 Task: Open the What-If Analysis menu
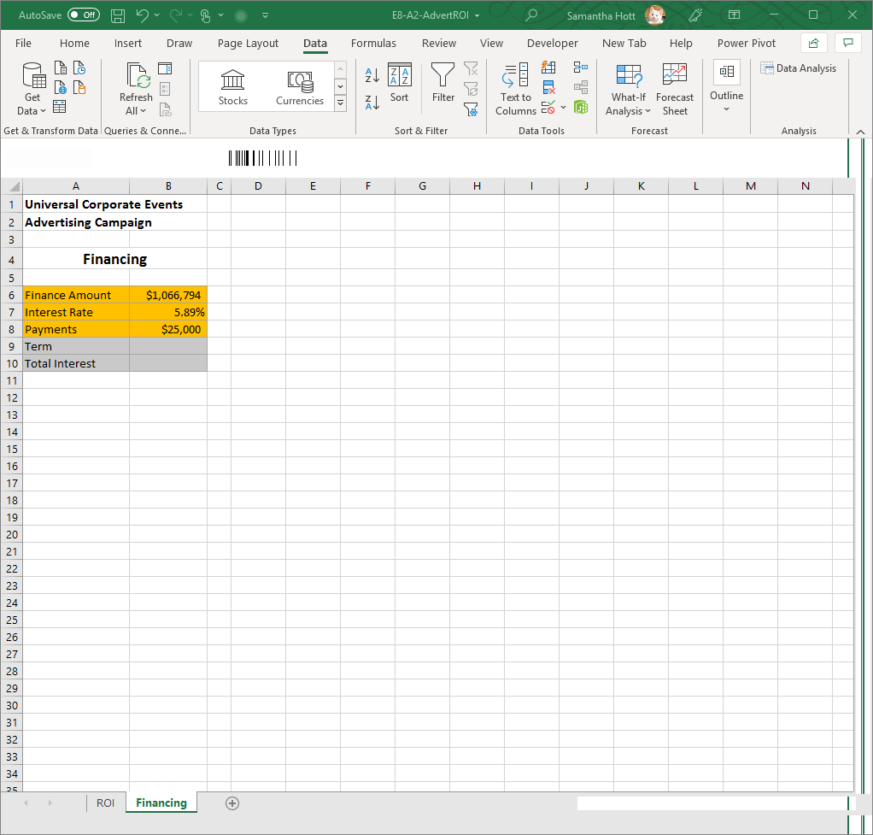click(629, 88)
